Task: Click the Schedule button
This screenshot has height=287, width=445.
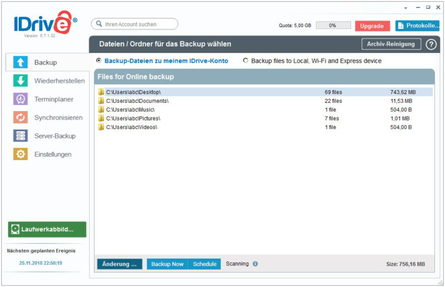Action: click(205, 264)
